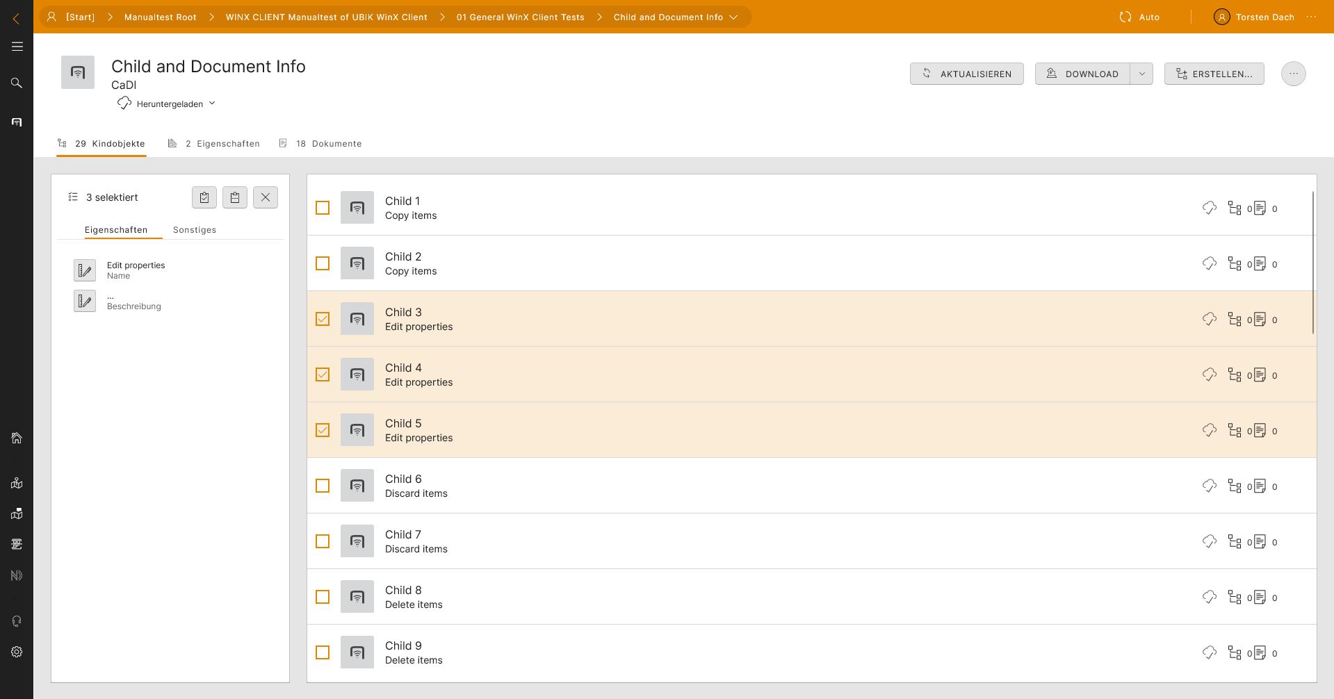Open search from the sidebar magnifier icon
The width and height of the screenshot is (1334, 699).
(x=17, y=83)
